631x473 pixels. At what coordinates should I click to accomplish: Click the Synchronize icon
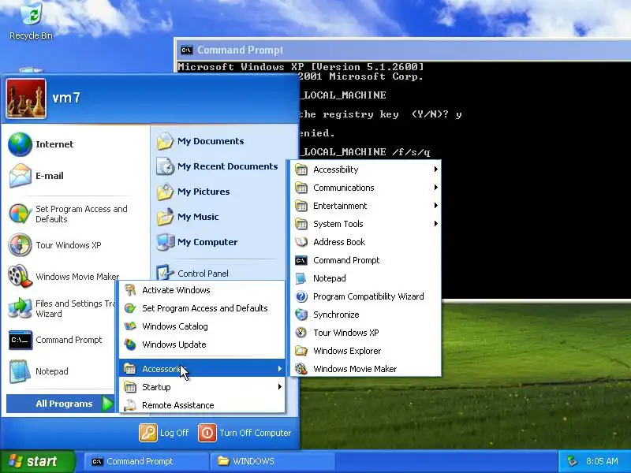[301, 315]
